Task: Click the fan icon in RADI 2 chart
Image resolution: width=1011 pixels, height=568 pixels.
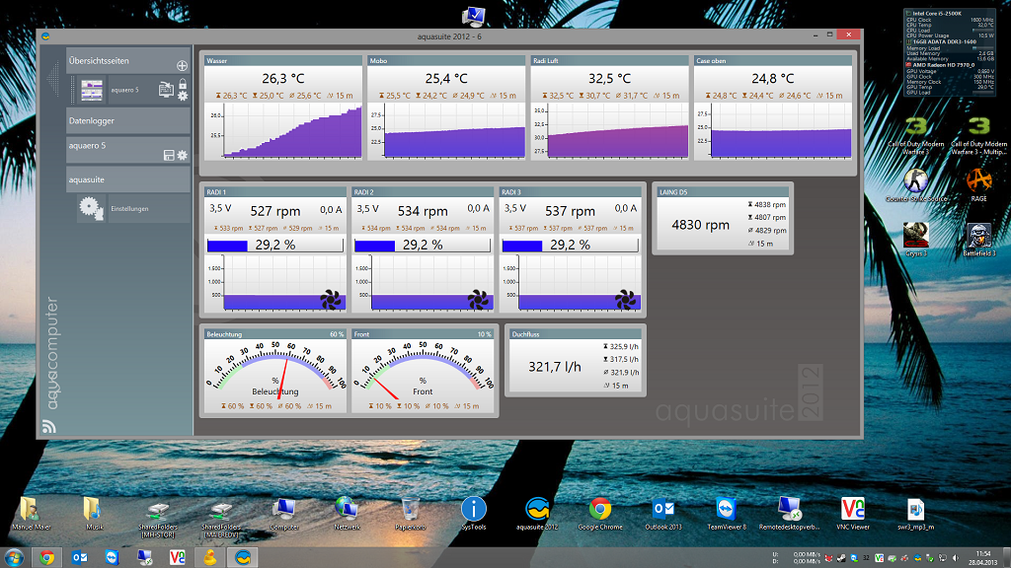Action: pos(477,298)
